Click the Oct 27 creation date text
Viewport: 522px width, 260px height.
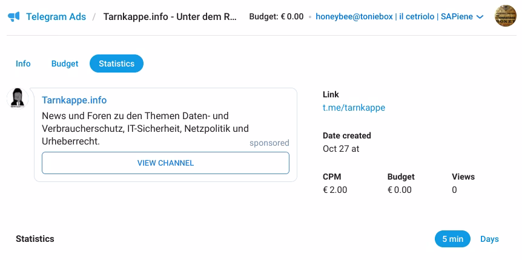(341, 149)
